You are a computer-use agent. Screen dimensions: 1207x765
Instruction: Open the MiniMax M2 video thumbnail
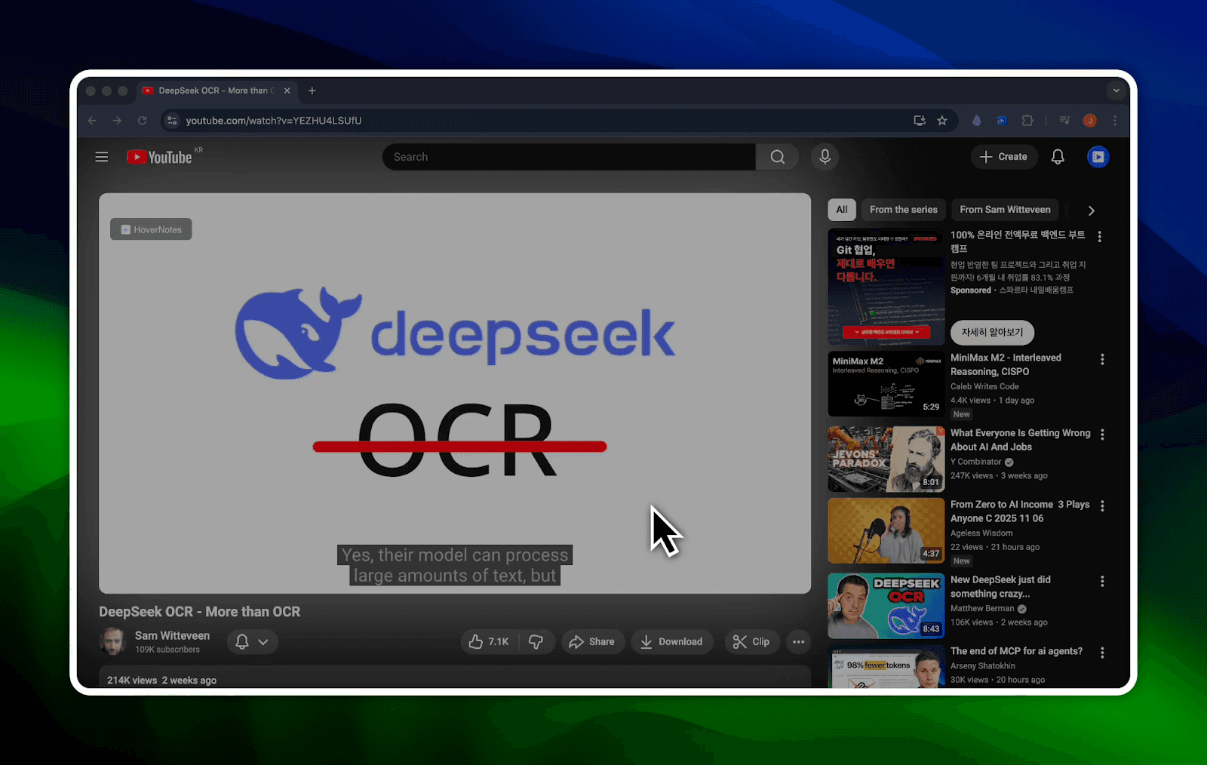(886, 384)
